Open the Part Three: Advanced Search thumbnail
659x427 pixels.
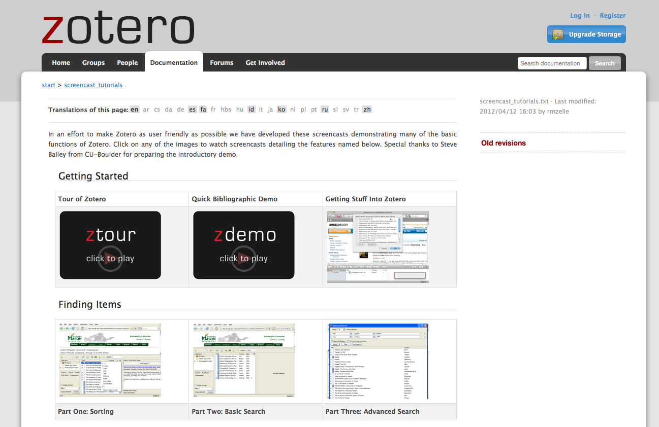click(x=378, y=361)
